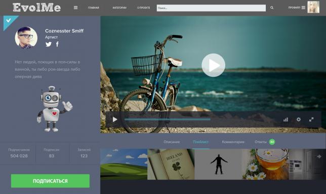
Task: Click the green Подписаться button
Action: (x=50, y=181)
